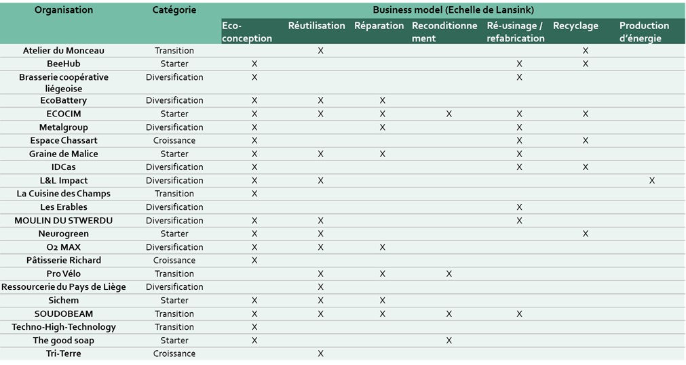This screenshot has width=686, height=365.
Task: Select the "Tri-Terre" organisation name
Action: (x=64, y=354)
